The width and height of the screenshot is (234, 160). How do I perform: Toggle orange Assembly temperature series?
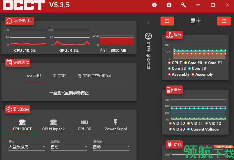(202, 74)
